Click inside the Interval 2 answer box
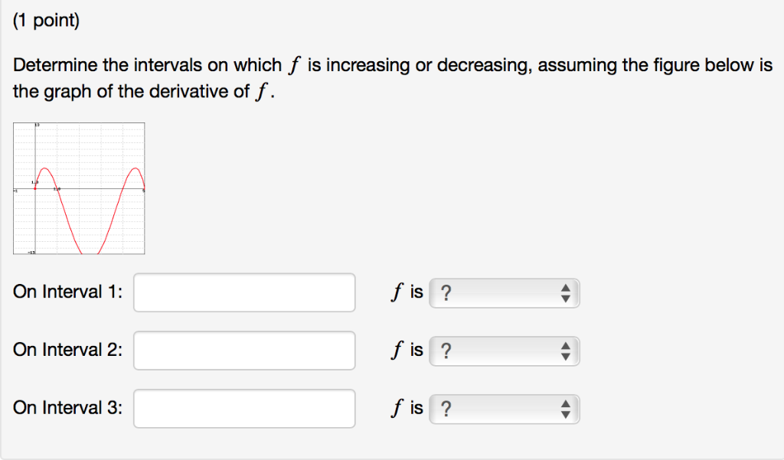 point(245,351)
